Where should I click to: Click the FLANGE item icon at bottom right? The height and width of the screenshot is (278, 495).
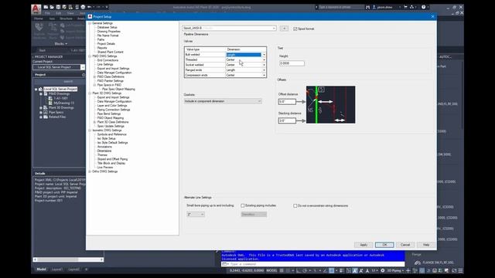[418, 263]
